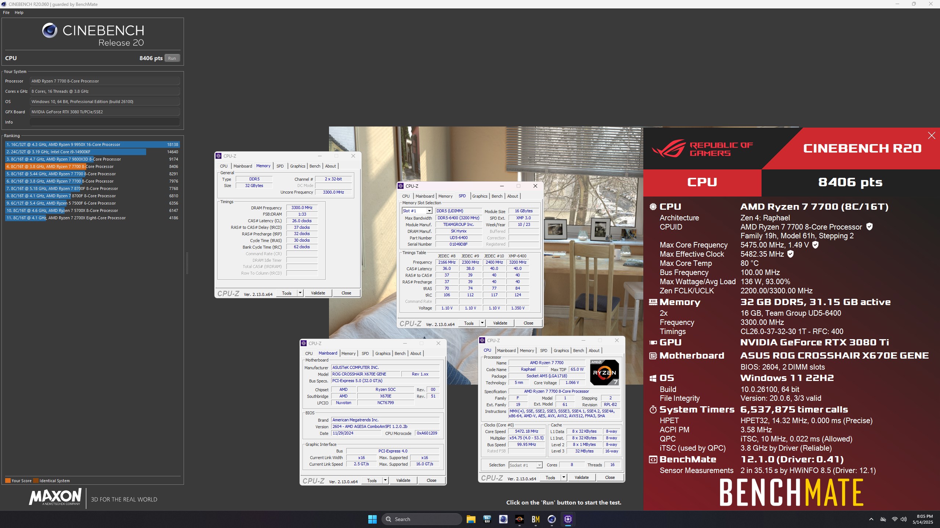The width and height of the screenshot is (940, 528).
Task: Open the Cinebench Help menu
Action: [x=19, y=12]
